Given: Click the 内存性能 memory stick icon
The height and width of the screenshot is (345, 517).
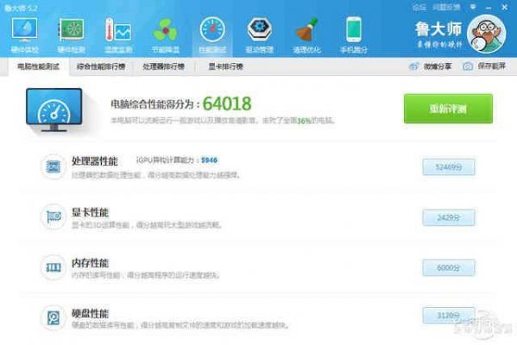Looking at the screenshot, I should pos(54,267).
